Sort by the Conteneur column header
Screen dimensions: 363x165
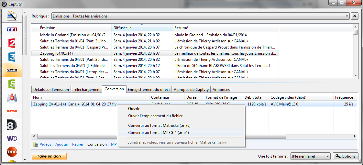tap(167, 97)
